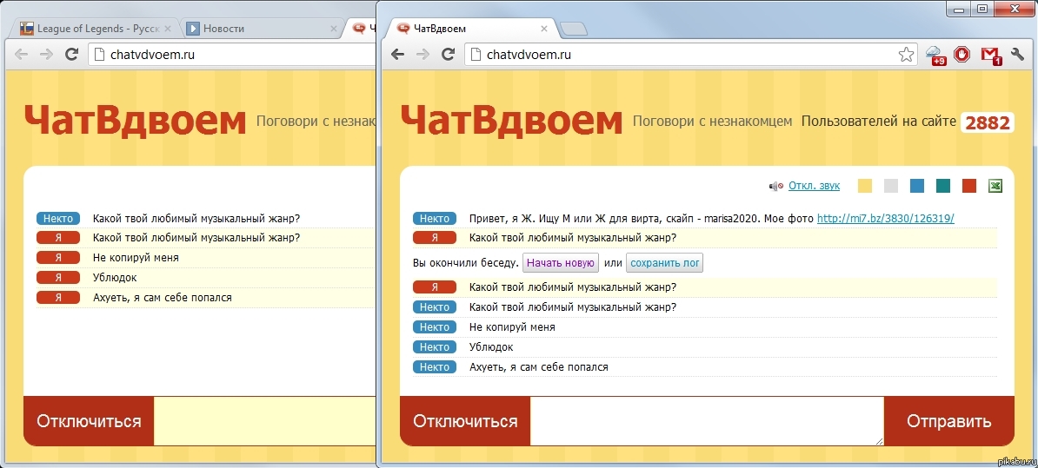Click the back arrow in the right browser window
This screenshot has width=1038, height=468.
397,55
